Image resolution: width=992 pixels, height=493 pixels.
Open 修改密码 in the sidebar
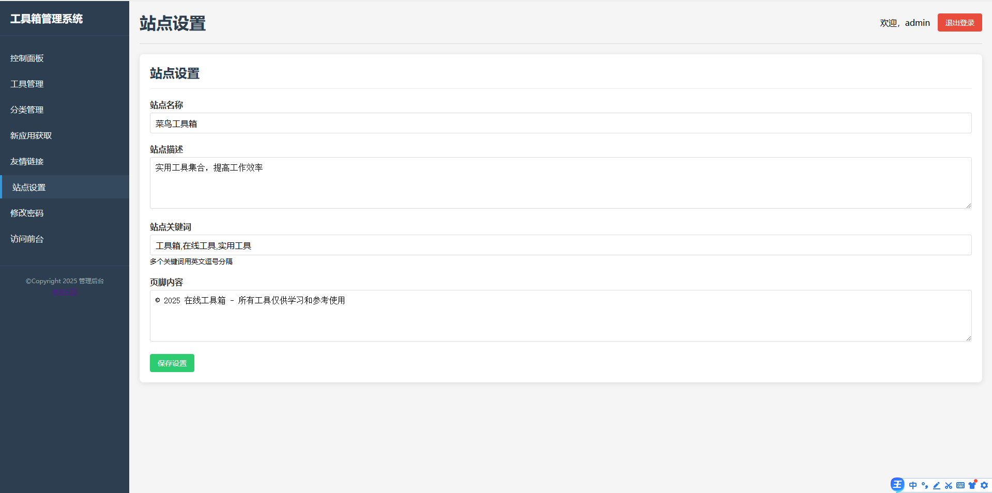(x=27, y=213)
